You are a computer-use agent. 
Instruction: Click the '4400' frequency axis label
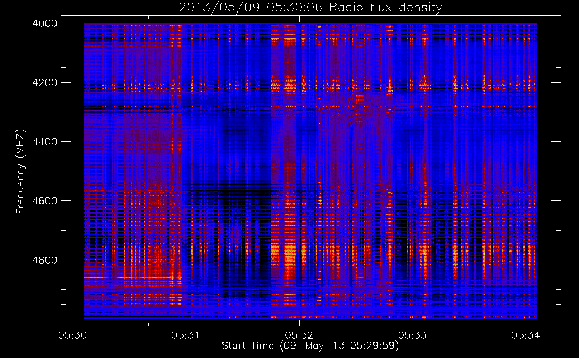45,142
